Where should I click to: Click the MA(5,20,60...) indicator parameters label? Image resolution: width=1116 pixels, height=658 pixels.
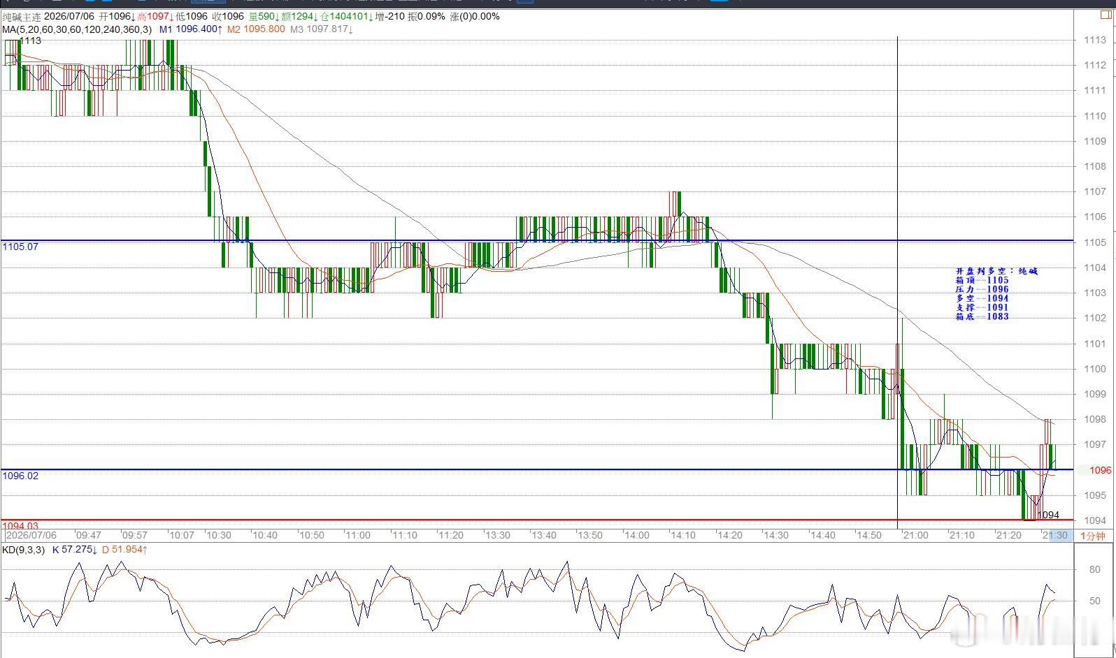[x=77, y=29]
